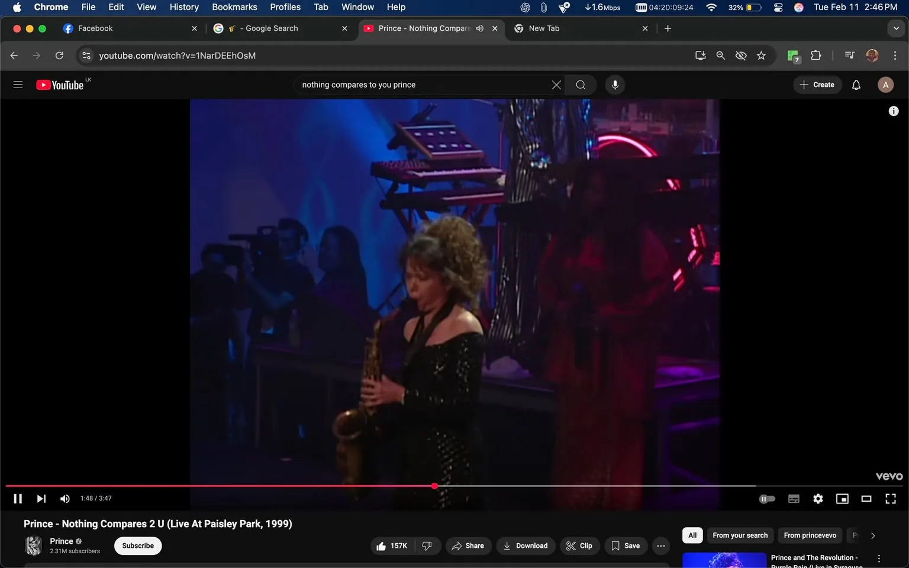Screen dimensions: 909x568
Task: Start a voice search with the microphone
Action: [615, 85]
